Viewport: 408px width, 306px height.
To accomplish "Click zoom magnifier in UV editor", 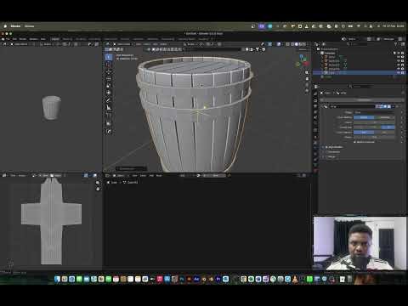I will coord(98,183).
